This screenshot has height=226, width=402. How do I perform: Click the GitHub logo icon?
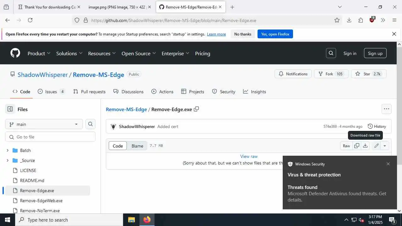(x=15, y=53)
